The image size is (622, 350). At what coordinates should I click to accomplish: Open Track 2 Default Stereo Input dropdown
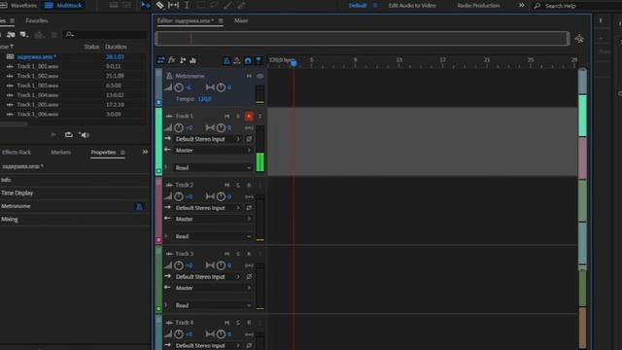pos(208,208)
